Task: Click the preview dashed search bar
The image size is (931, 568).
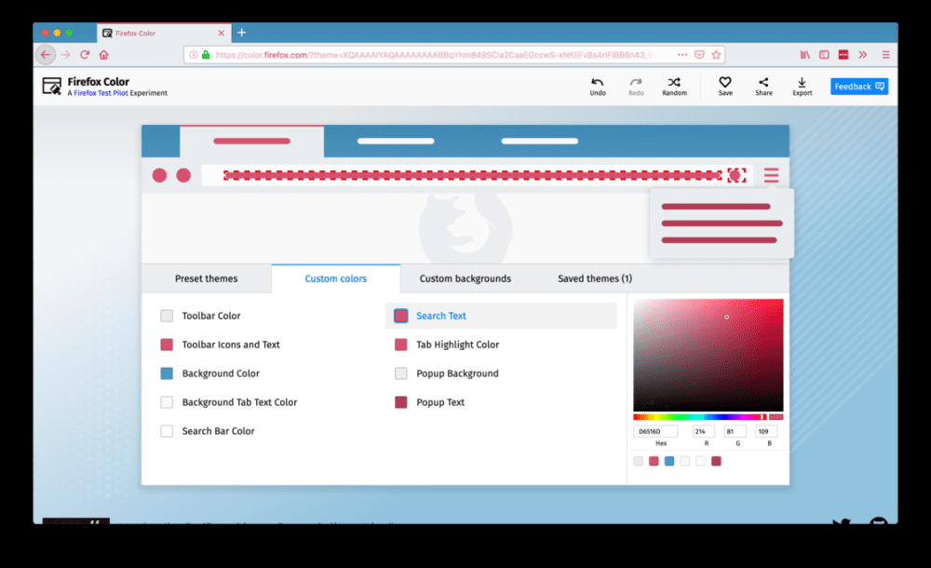Action: pyautogui.click(x=473, y=175)
